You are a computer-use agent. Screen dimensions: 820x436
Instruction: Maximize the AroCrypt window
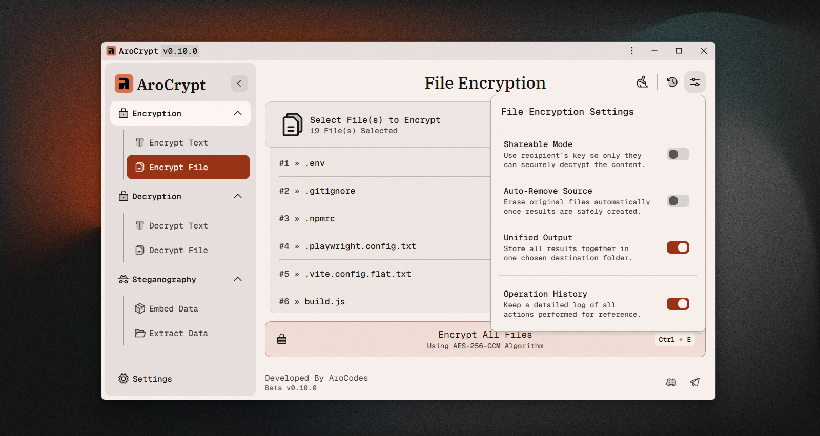679,51
